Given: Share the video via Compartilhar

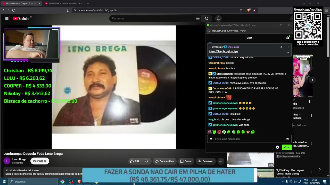Looking at the screenshot, I should pyautogui.click(x=164, y=161).
